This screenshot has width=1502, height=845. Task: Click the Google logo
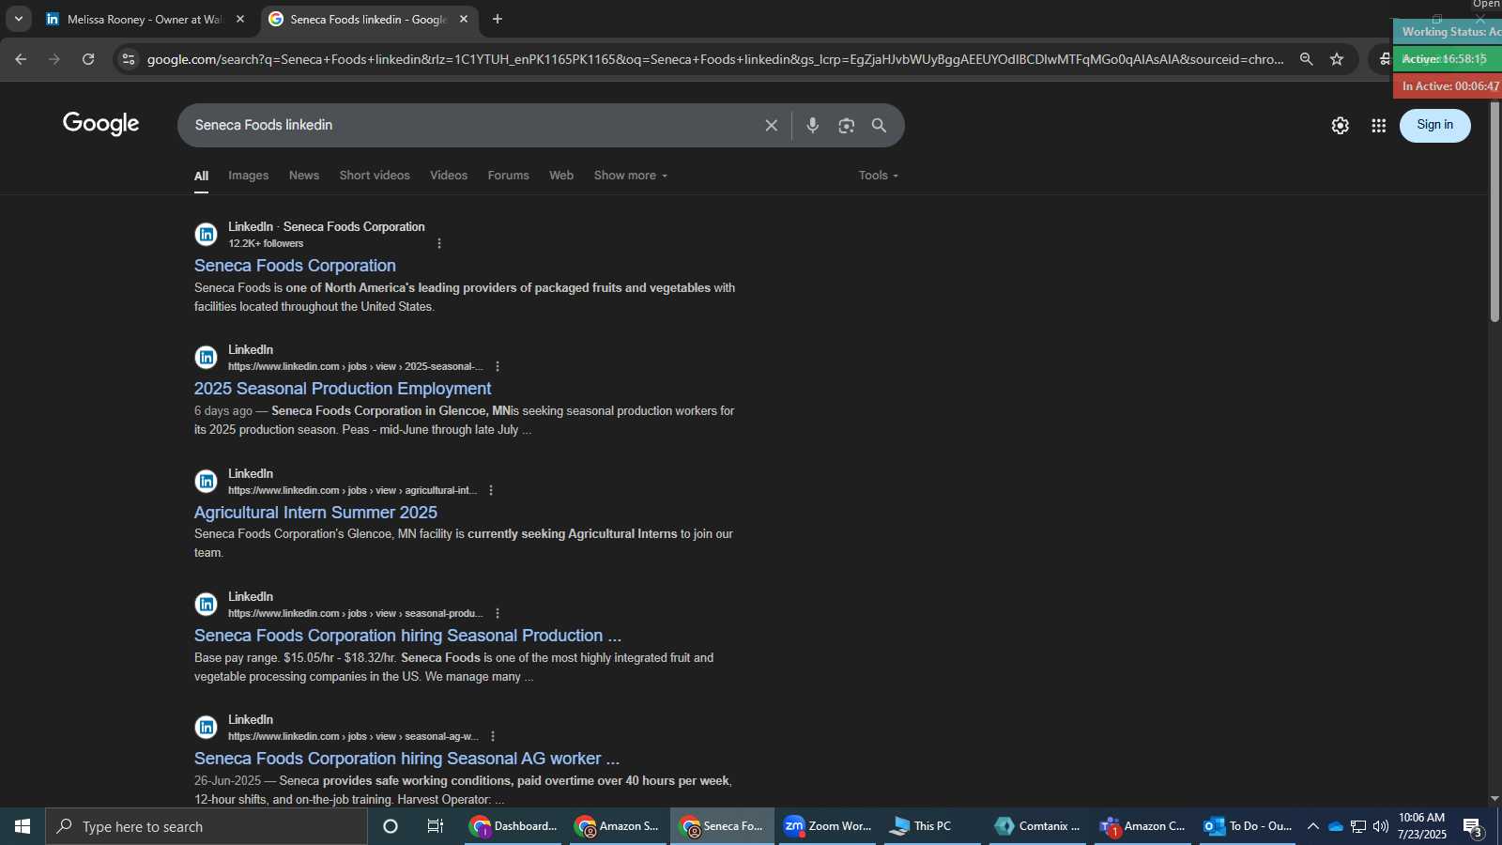[101, 124]
